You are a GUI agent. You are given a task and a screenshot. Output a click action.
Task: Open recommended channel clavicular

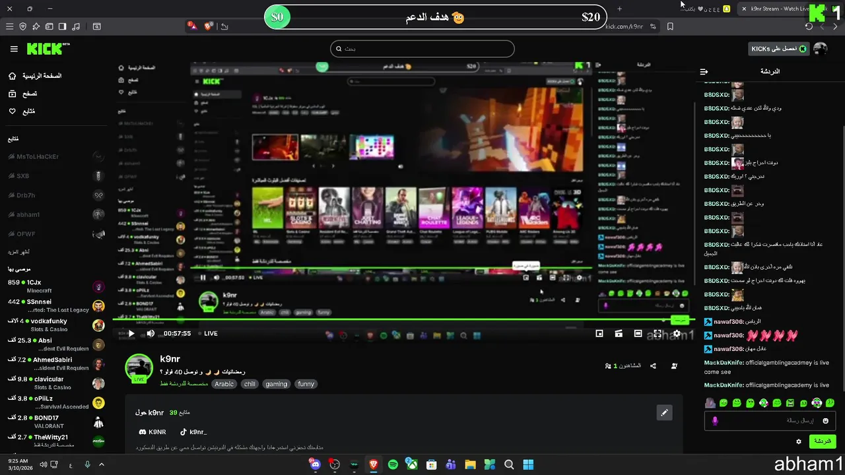[x=55, y=383]
